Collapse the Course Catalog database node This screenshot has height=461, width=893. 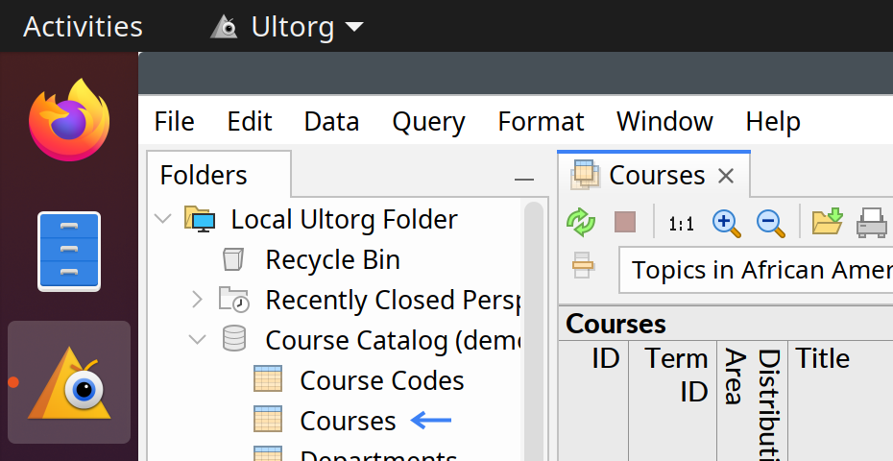198,340
